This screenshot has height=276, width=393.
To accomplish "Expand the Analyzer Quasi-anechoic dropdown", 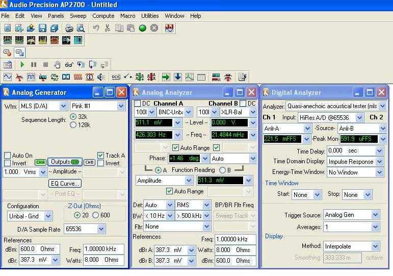I will pos(382,106).
